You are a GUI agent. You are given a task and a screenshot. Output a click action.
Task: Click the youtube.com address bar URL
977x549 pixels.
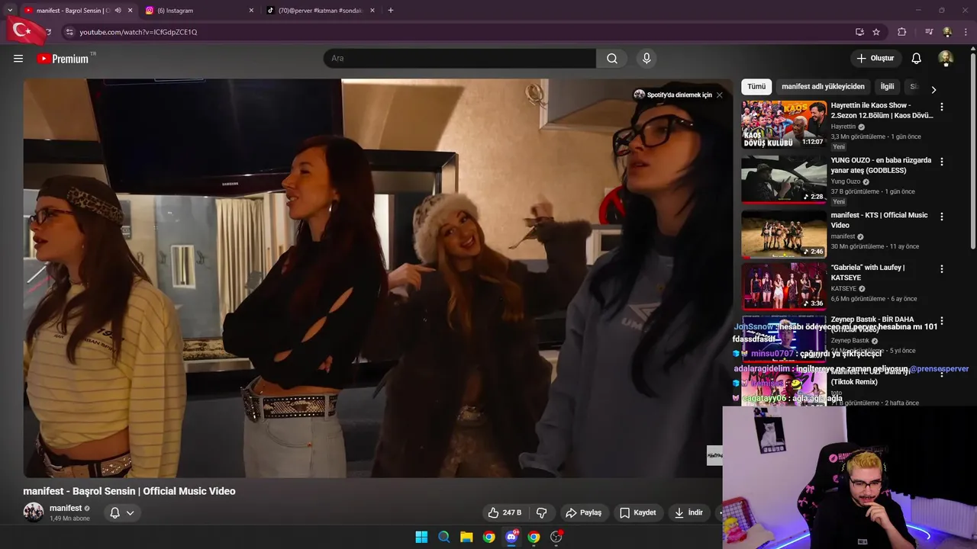[138, 32]
